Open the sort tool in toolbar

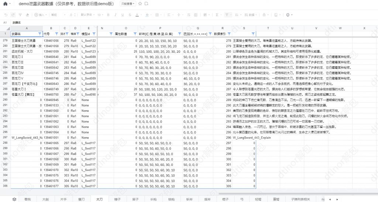click(x=237, y=15)
